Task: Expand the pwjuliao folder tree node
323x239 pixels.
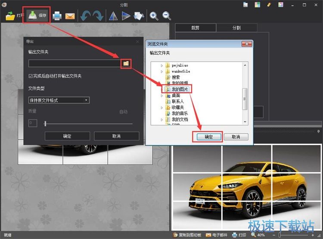Action: pyautogui.click(x=162, y=65)
